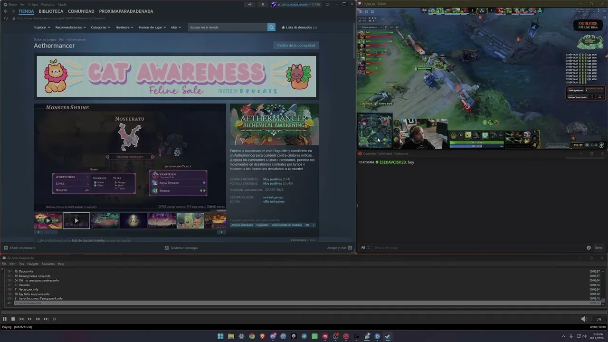Open the Navigate menu in the audio player

[33, 264]
